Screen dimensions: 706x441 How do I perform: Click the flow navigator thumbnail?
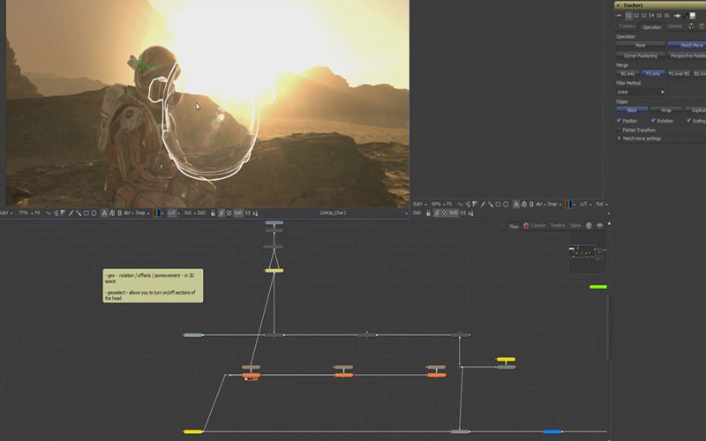[x=588, y=252]
